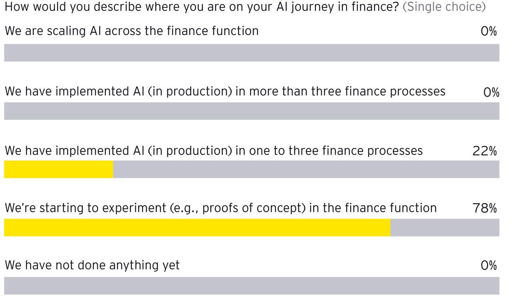Image resolution: width=512 pixels, height=300 pixels.
Task: Select "We have not done anything yet"
Action: point(92,265)
